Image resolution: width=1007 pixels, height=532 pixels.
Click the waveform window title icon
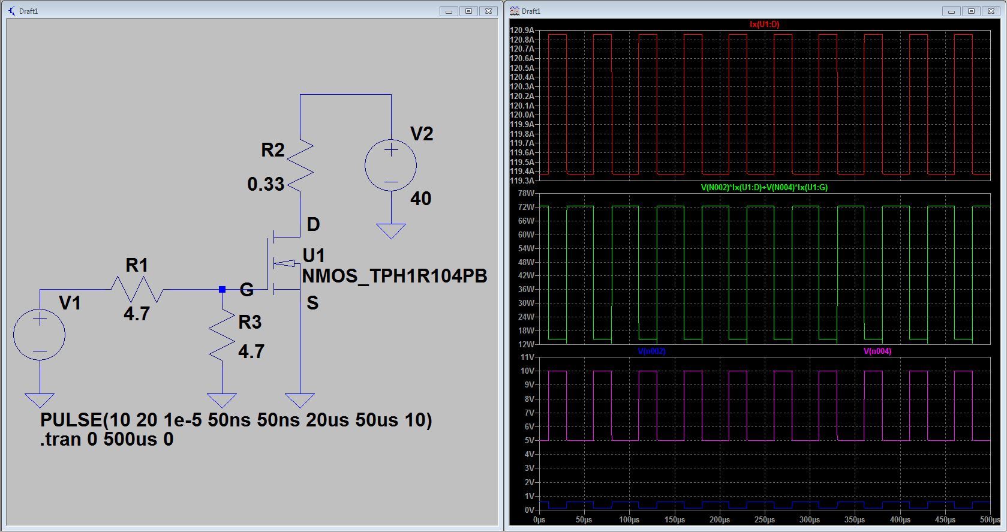pos(514,11)
